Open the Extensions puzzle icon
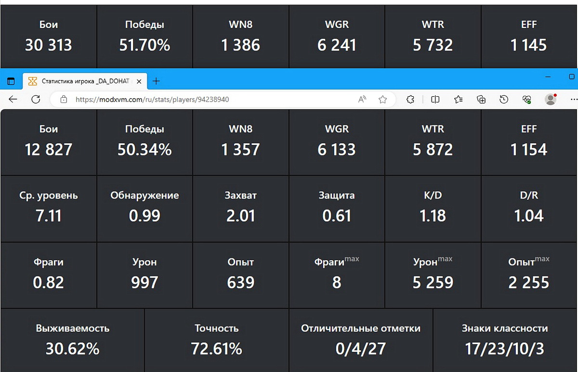This screenshot has width=578, height=372. point(410,100)
